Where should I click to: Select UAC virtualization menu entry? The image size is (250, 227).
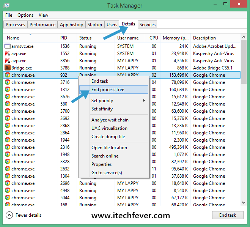click(114, 128)
